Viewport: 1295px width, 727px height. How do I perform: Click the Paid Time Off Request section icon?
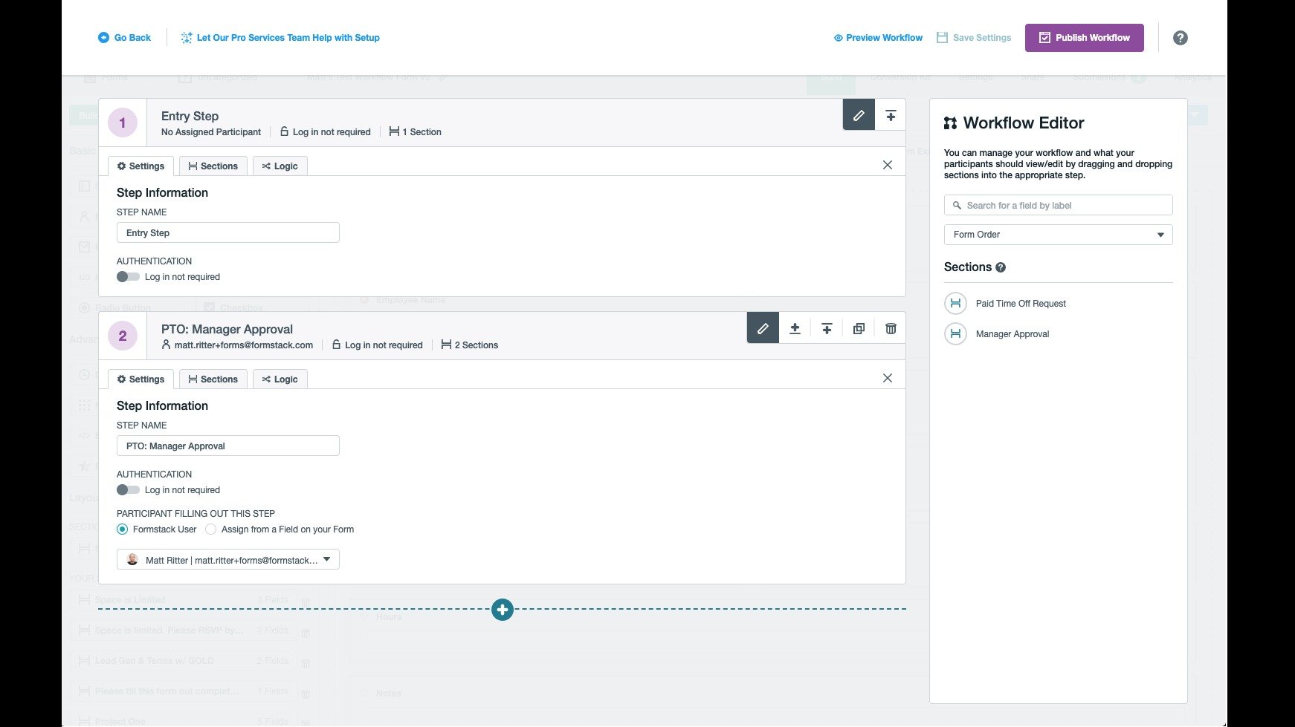[955, 303]
